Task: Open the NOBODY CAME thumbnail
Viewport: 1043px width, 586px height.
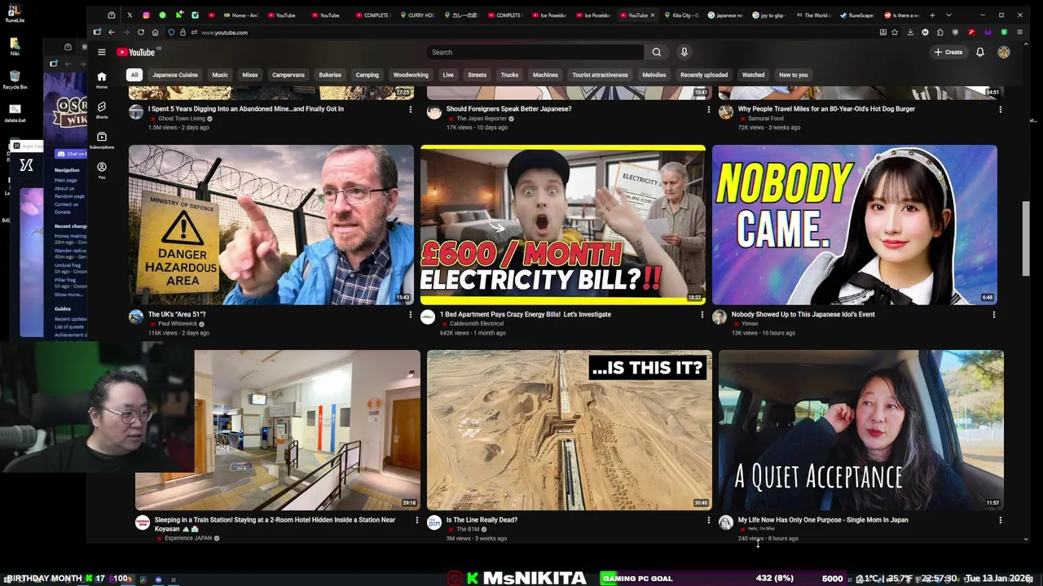Action: (x=855, y=225)
